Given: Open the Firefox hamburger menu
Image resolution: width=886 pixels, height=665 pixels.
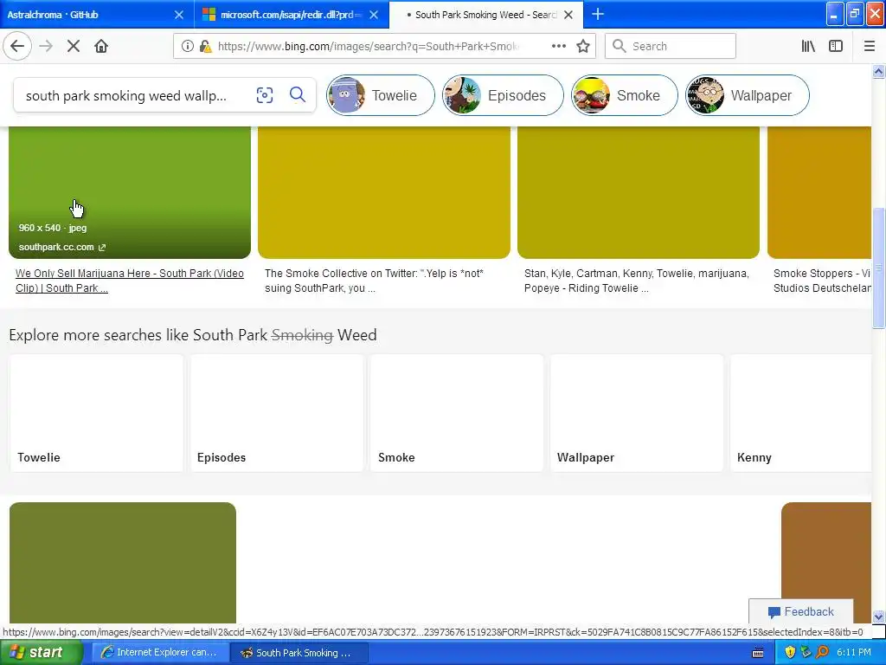Looking at the screenshot, I should tap(870, 47).
